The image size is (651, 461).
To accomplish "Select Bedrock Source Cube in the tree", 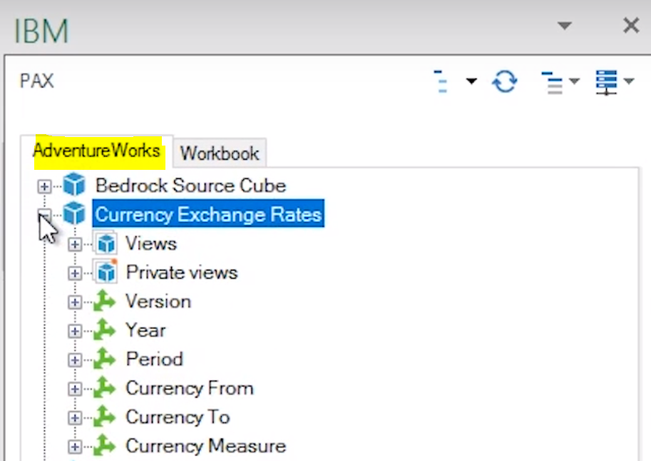I will [190, 186].
